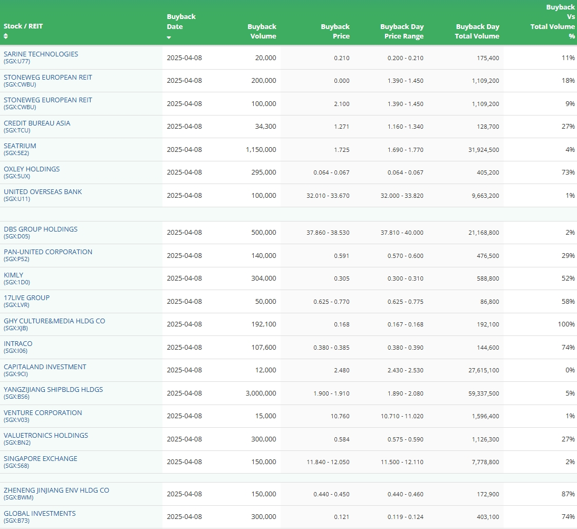The width and height of the screenshot is (577, 529).
Task: Open STONEWEG EUROPEAN REIT link with 200,000 volume
Action: pyautogui.click(x=48, y=77)
